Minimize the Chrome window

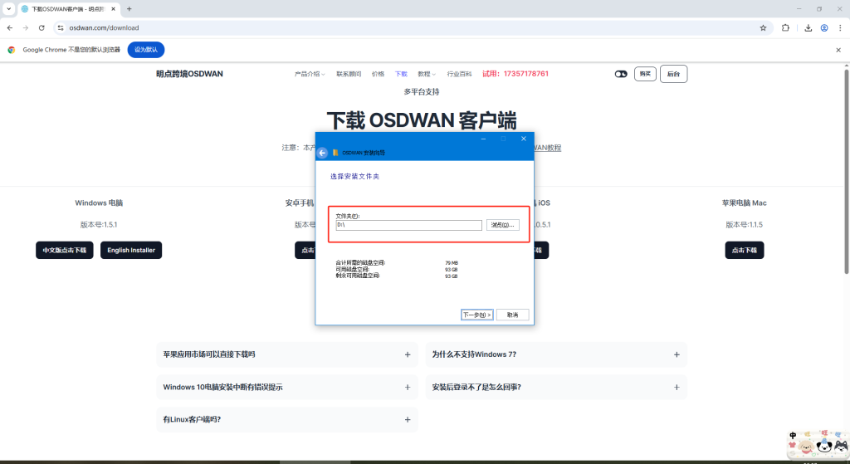(799, 9)
